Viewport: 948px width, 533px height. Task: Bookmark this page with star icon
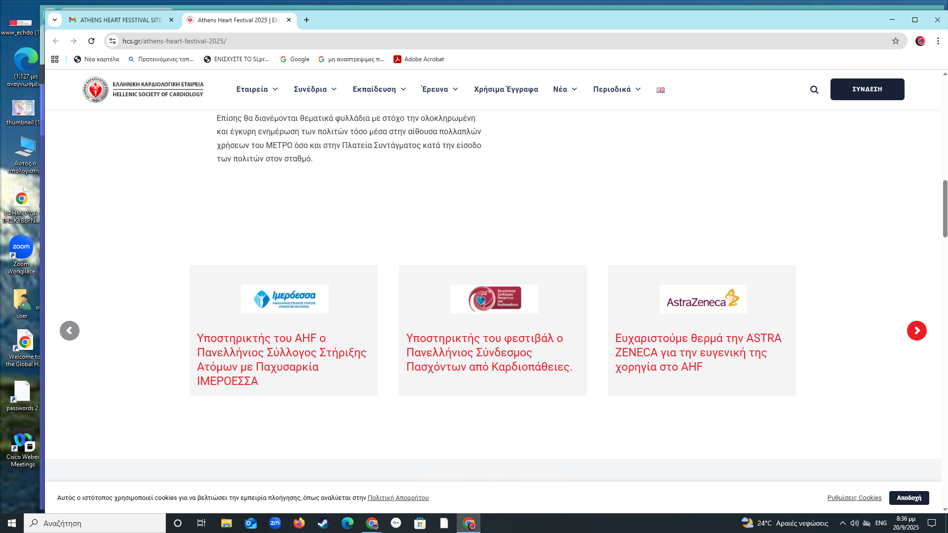point(896,41)
